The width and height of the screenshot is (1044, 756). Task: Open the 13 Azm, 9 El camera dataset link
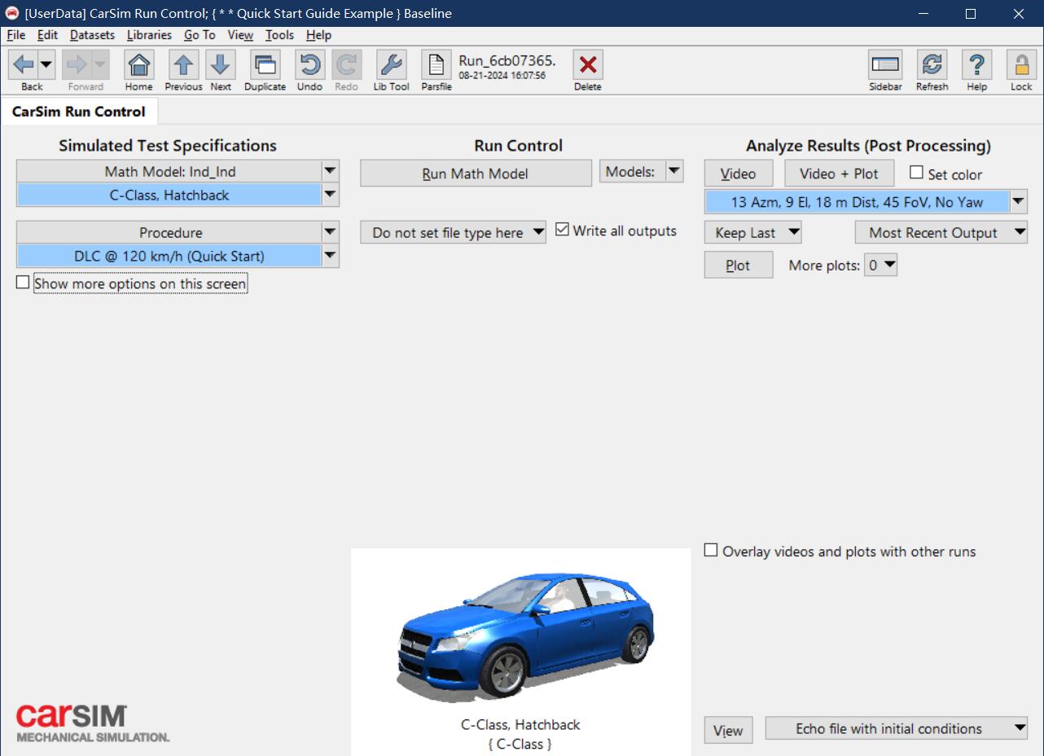click(x=857, y=201)
